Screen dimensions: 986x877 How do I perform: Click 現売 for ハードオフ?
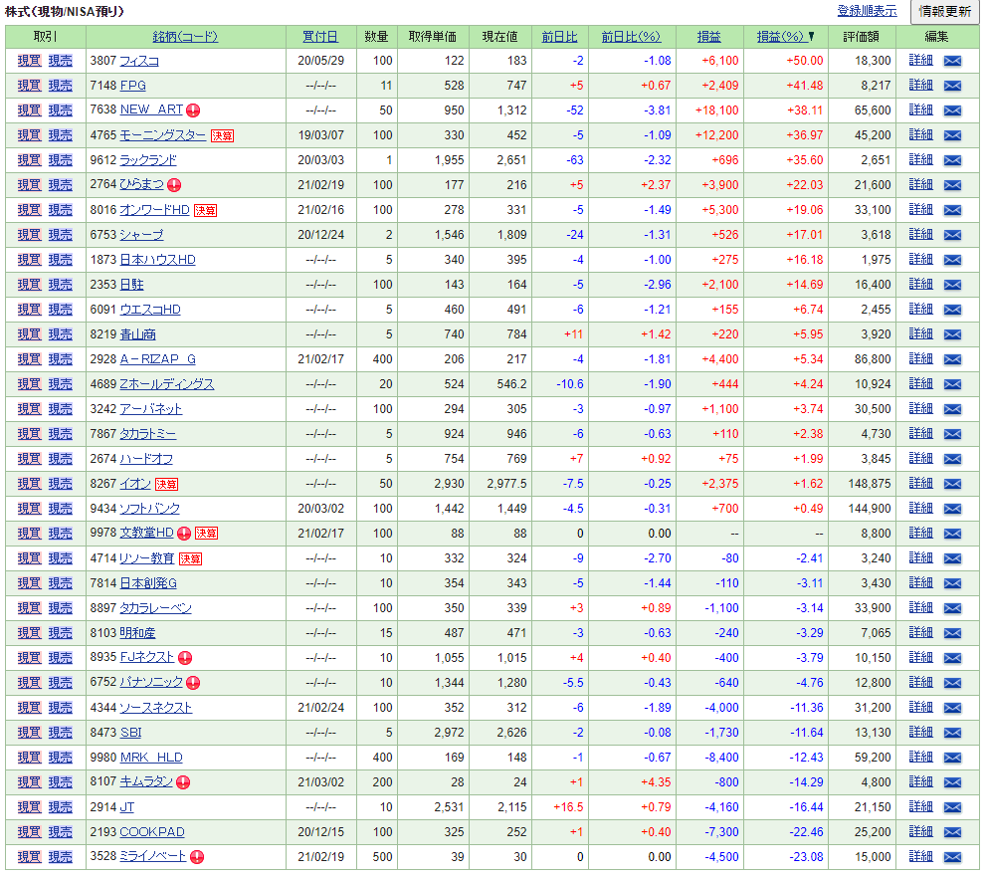point(61,459)
